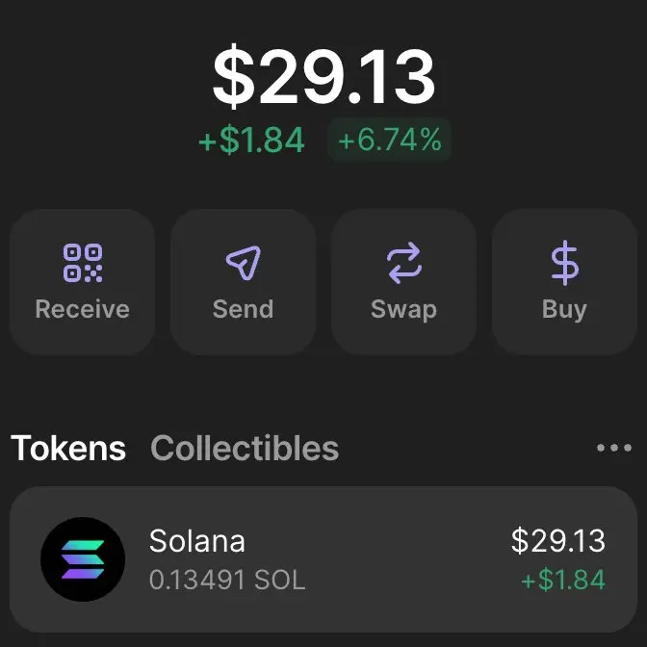Screen dimensions: 647x647
Task: Click the Solana row +$1.84 change
Action: (563, 580)
